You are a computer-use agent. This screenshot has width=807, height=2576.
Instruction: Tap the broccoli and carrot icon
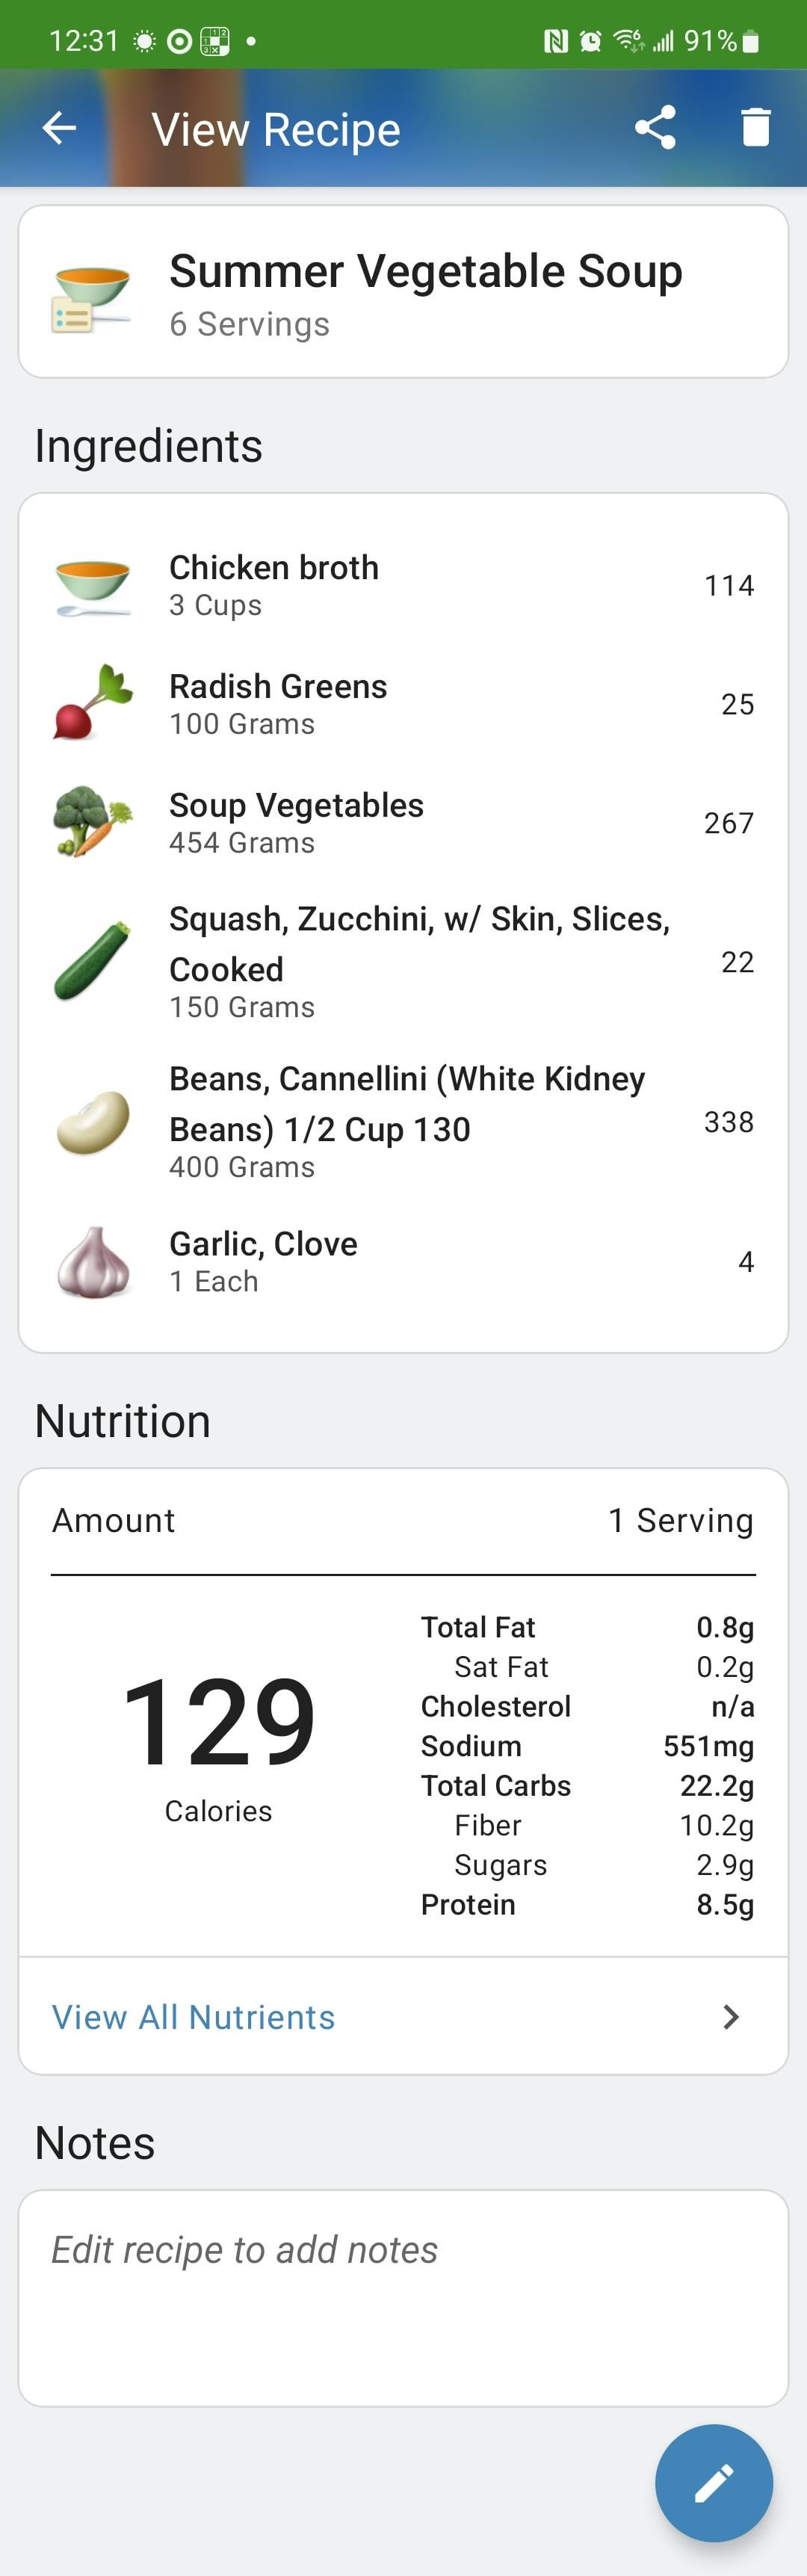click(92, 822)
